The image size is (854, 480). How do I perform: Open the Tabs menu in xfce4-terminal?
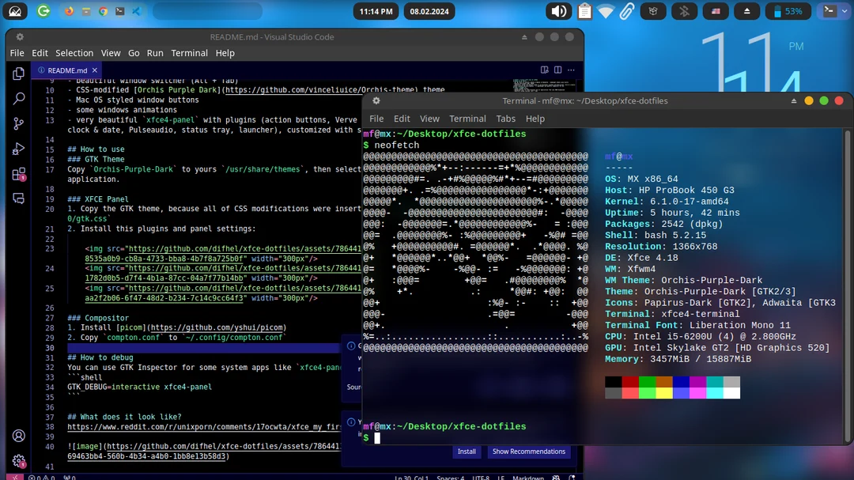pyautogui.click(x=506, y=119)
